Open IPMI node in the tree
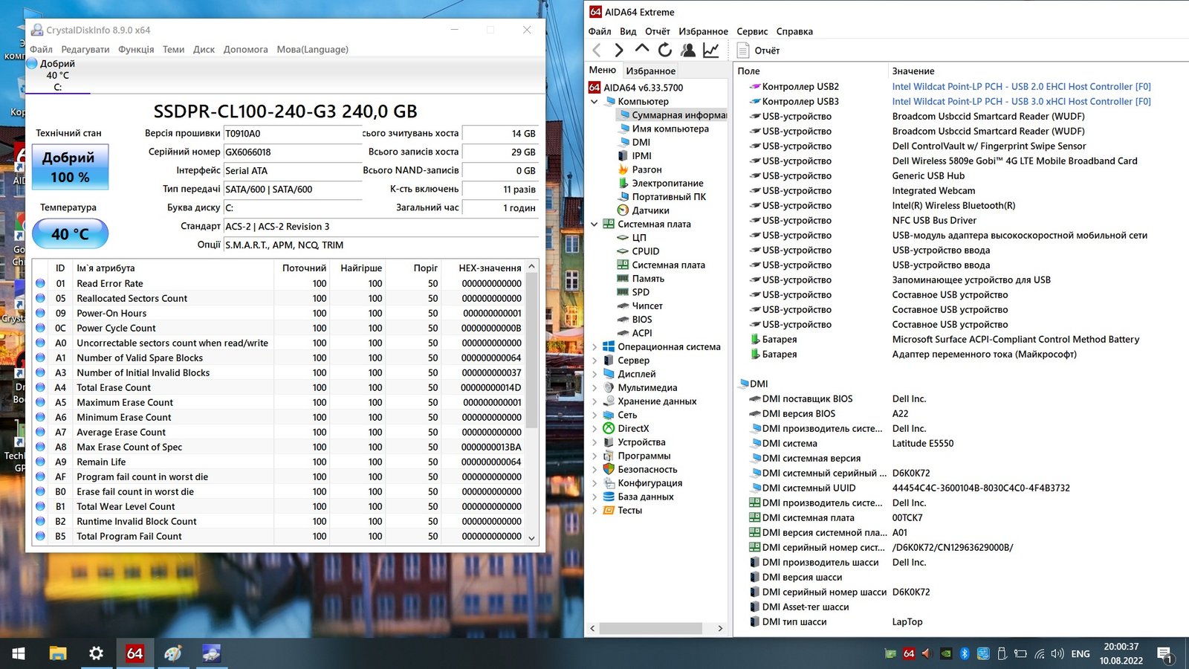1189x669 pixels. point(641,156)
